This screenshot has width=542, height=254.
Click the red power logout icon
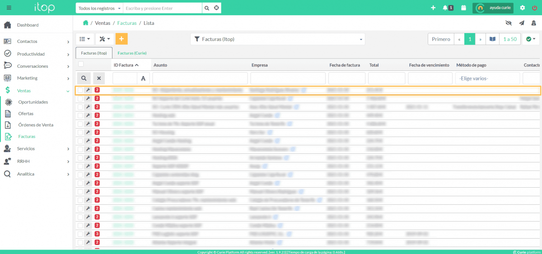(x=534, y=8)
